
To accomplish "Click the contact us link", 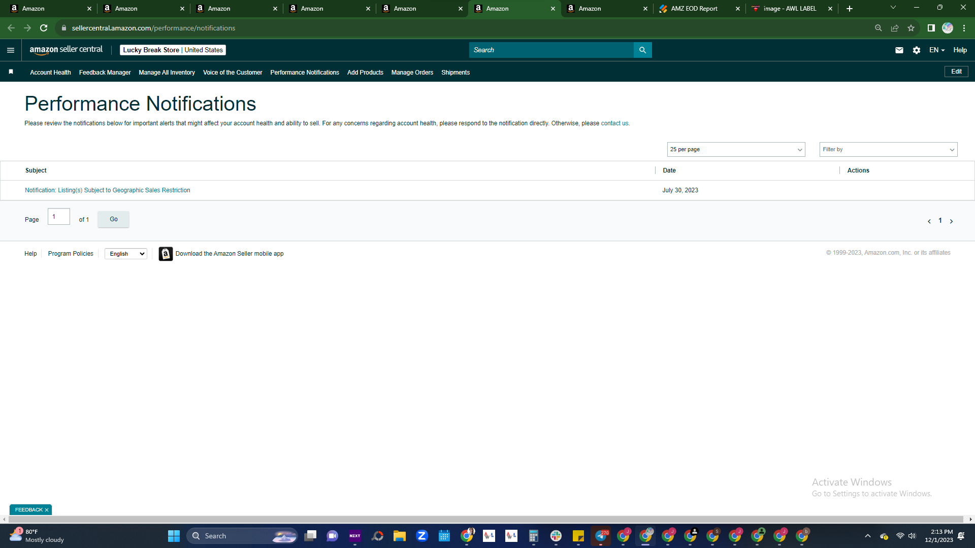I will click(614, 123).
